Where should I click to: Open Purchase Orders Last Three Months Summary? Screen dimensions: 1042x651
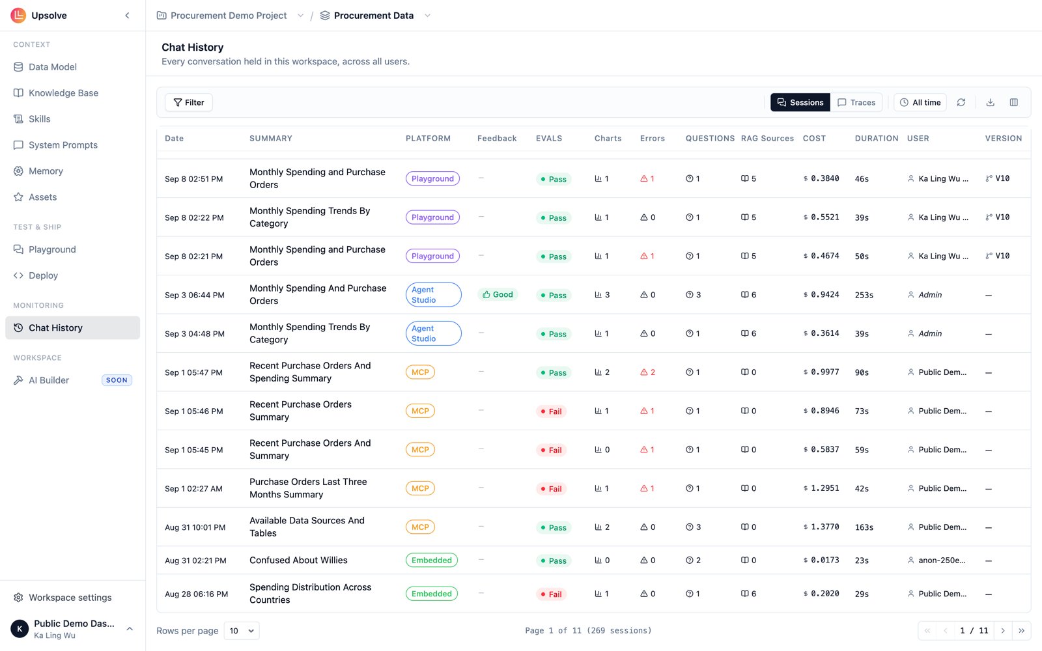coord(308,488)
